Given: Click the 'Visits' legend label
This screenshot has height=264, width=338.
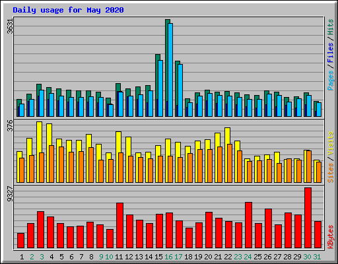Looking at the screenshot, I should 330,143.
